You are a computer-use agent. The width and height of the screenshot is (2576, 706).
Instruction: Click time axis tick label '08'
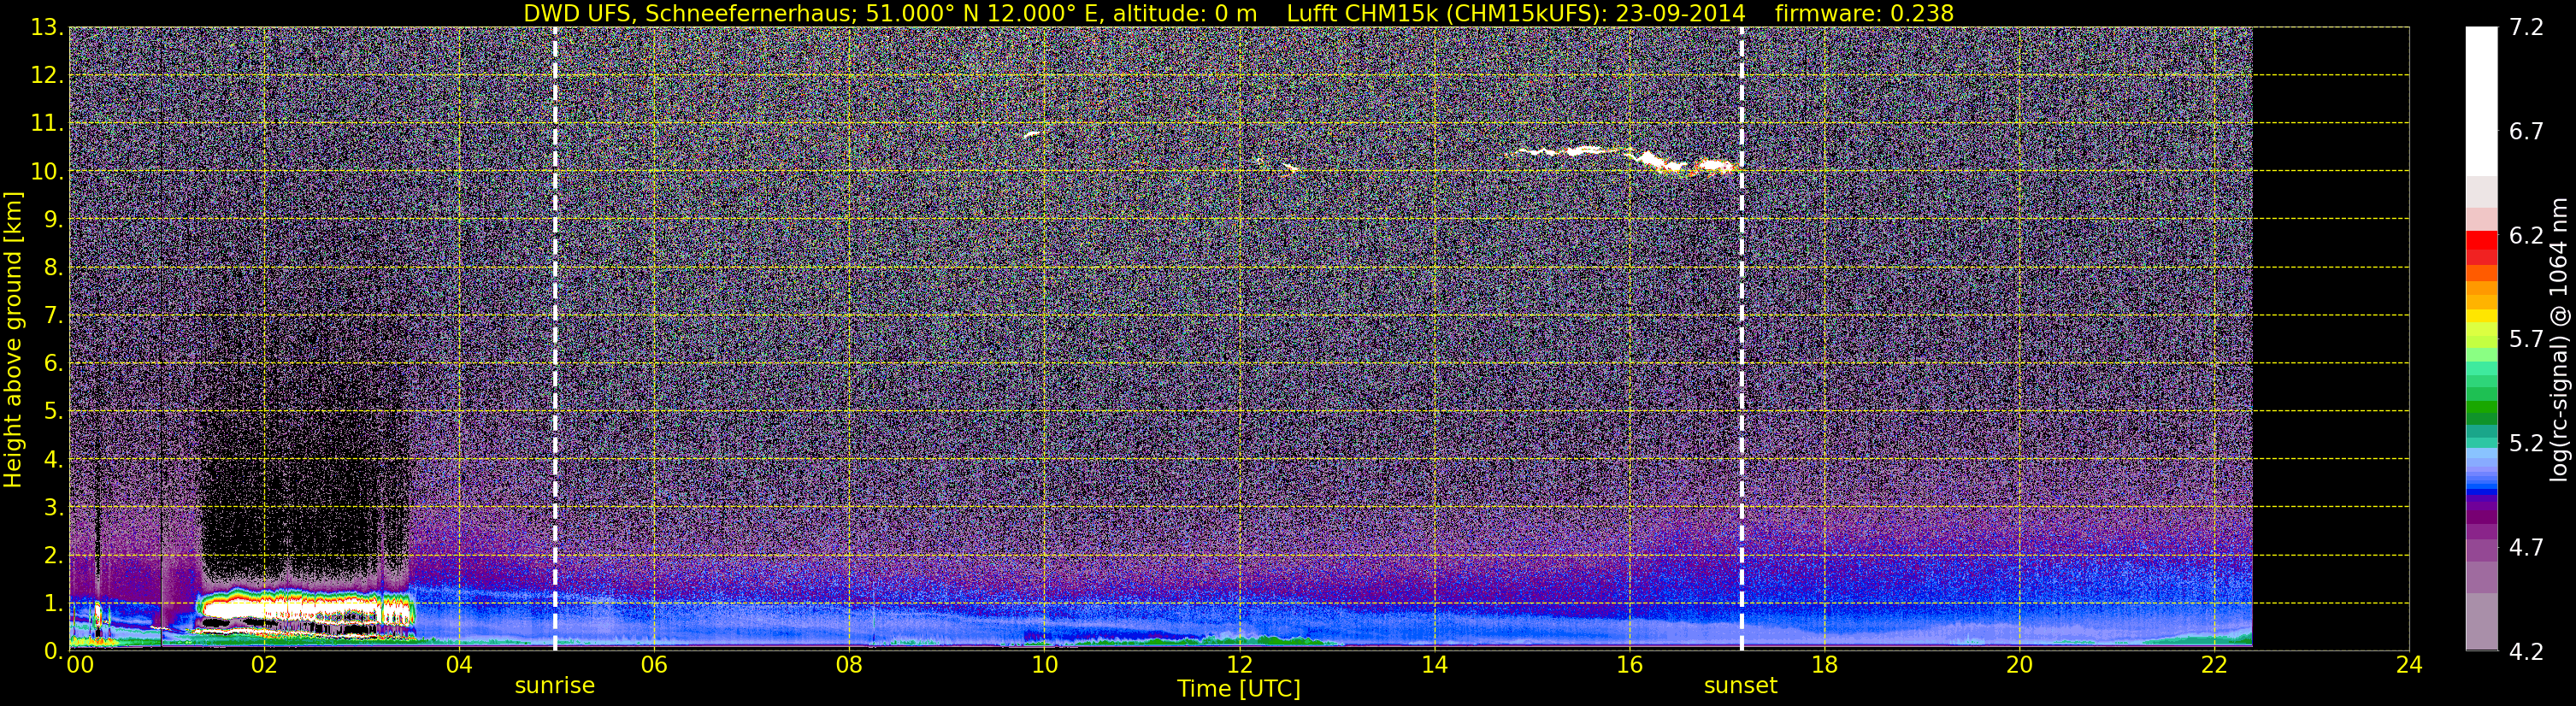(x=849, y=666)
